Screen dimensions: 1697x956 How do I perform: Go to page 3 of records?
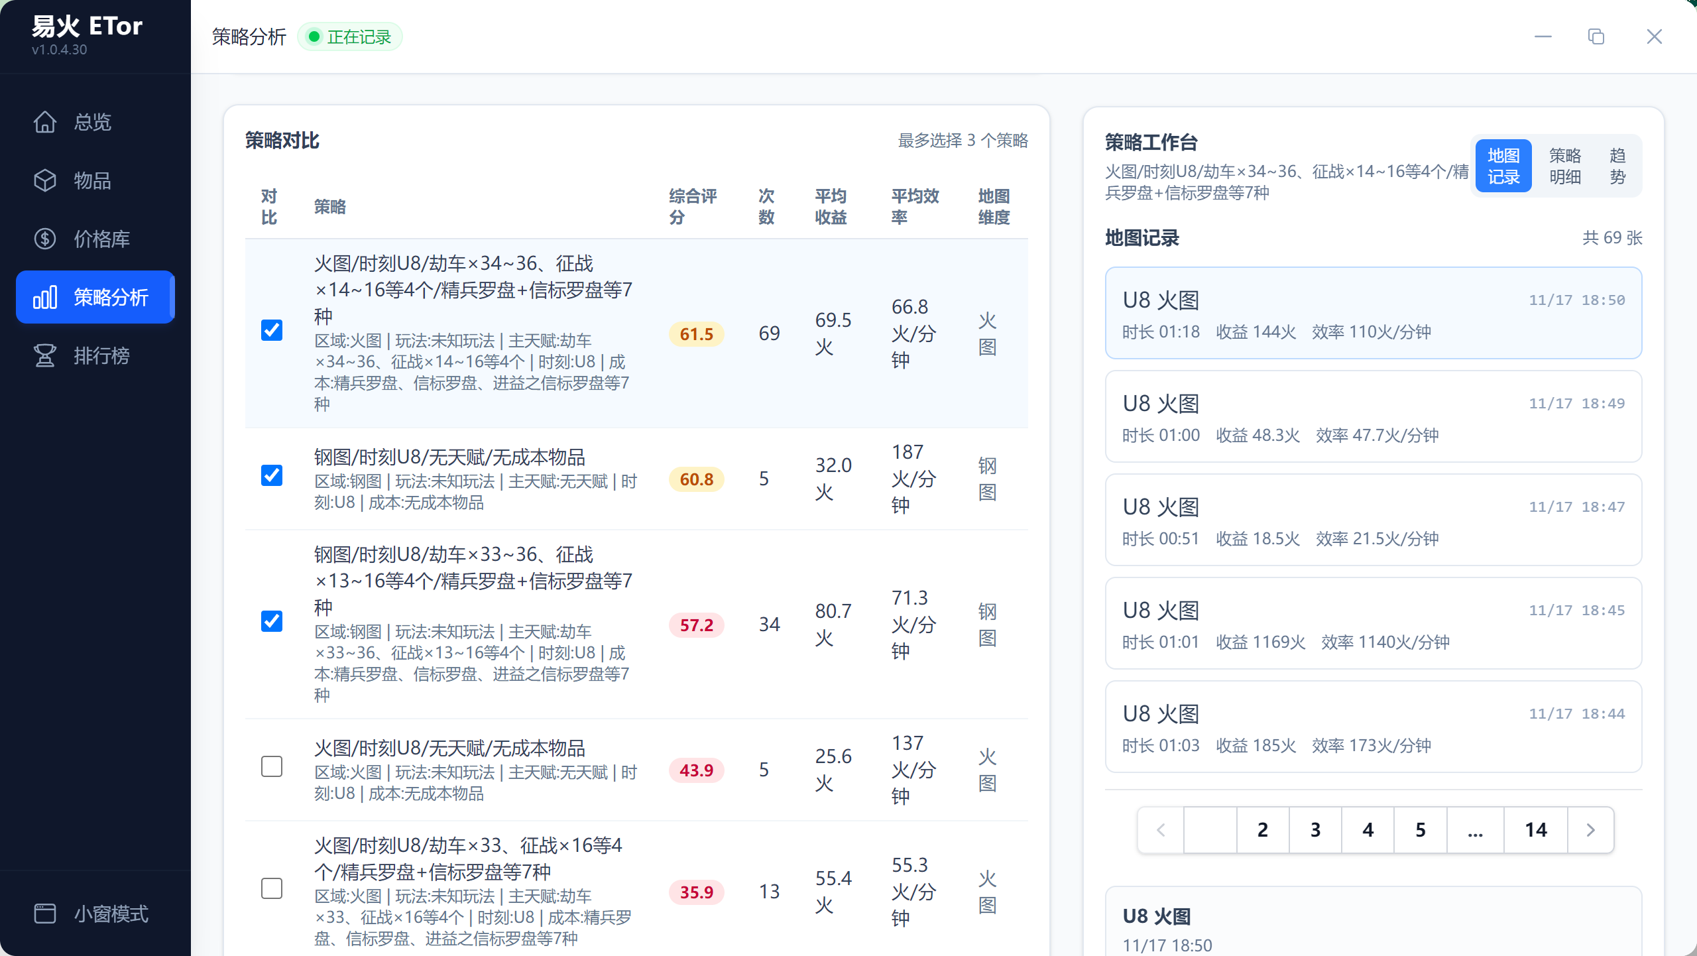click(1315, 829)
